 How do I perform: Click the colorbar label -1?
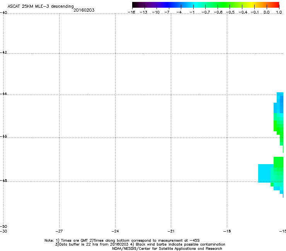[192, 12]
